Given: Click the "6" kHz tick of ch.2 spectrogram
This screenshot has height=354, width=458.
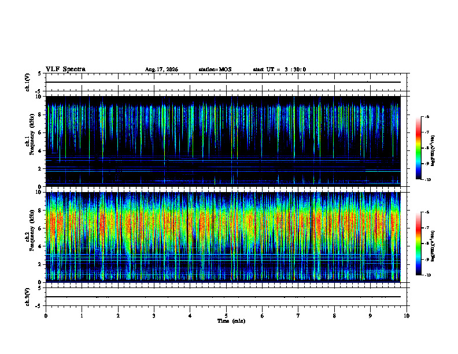Looking at the screenshot, I should (40, 228).
